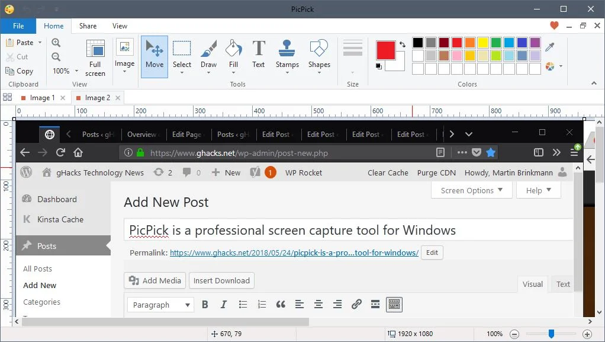Collapse the ribbon with the chevron
605x342 pixels.
point(594,83)
